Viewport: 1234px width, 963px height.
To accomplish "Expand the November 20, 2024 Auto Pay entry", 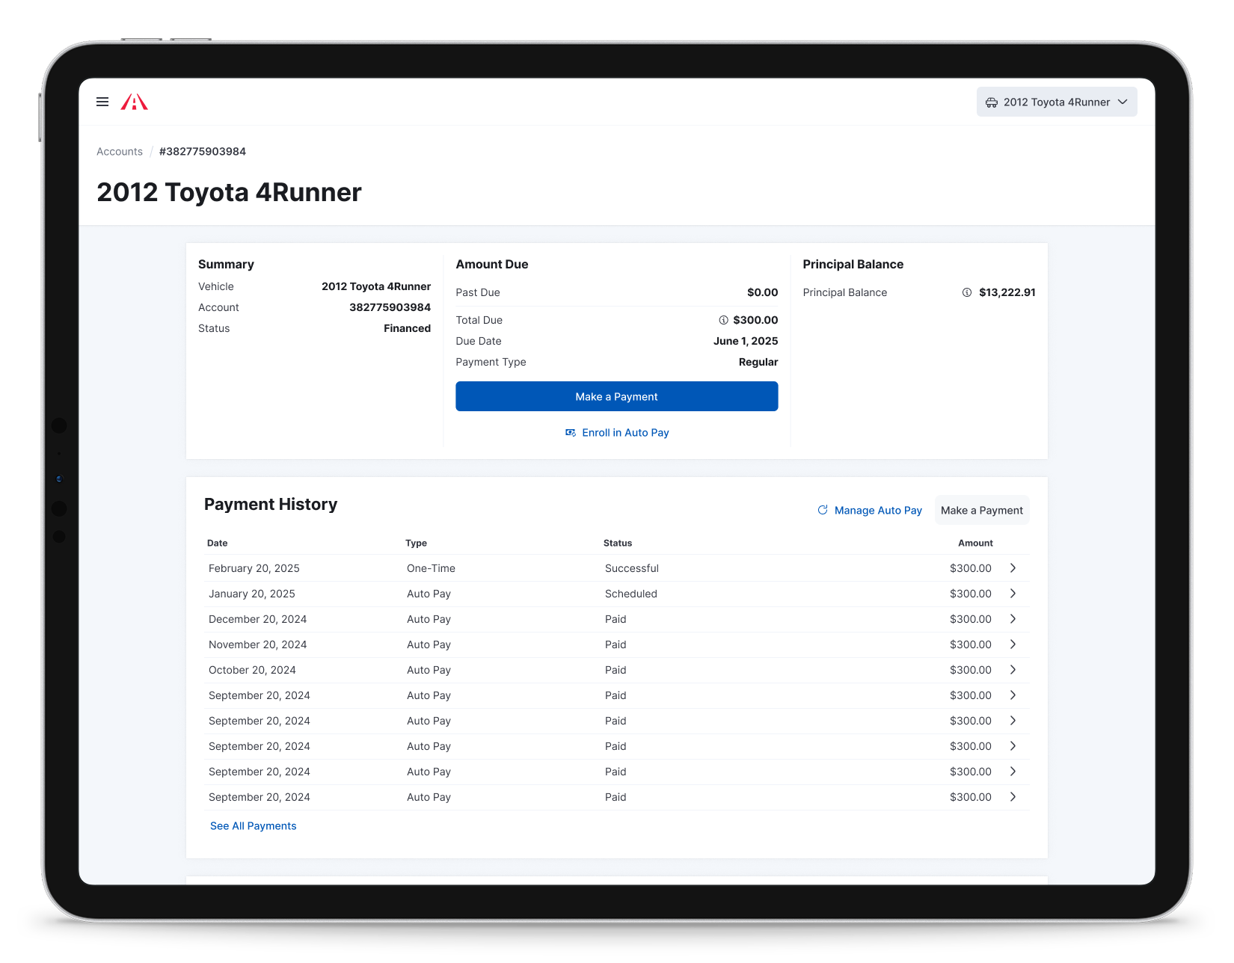I will click(x=1013, y=644).
